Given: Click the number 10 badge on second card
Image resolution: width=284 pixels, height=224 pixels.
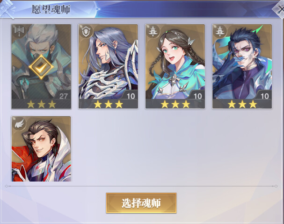Looking at the screenshot, I should point(131,96).
